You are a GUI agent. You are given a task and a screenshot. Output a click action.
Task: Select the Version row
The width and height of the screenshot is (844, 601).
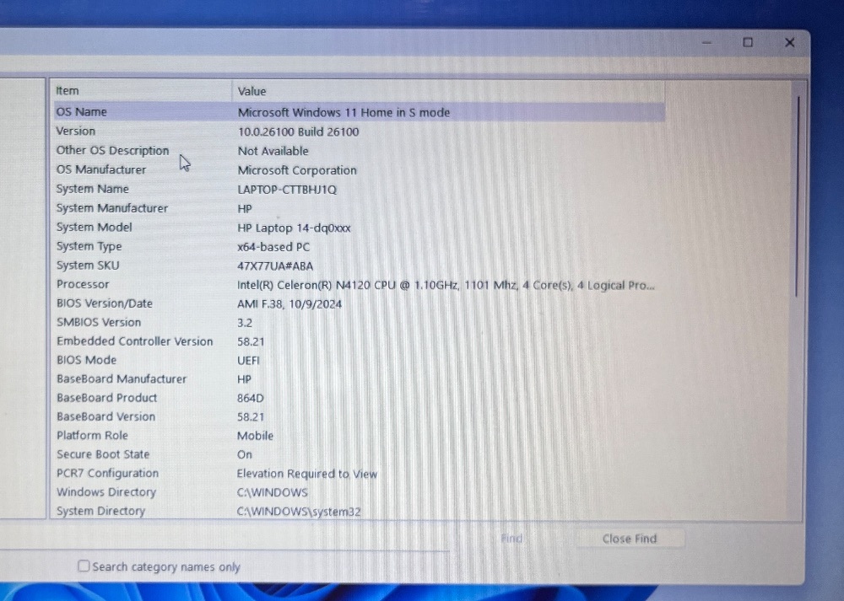76,131
